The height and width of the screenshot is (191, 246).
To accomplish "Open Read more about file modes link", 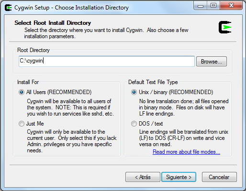I will 186,152.
